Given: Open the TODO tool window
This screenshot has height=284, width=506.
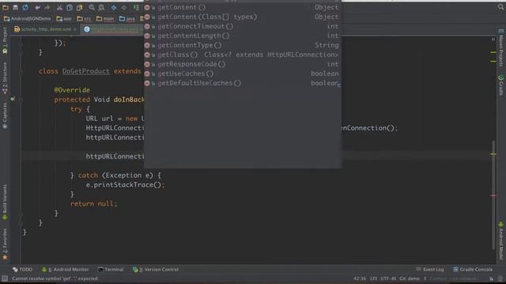Looking at the screenshot, I should pyautogui.click(x=23, y=269).
